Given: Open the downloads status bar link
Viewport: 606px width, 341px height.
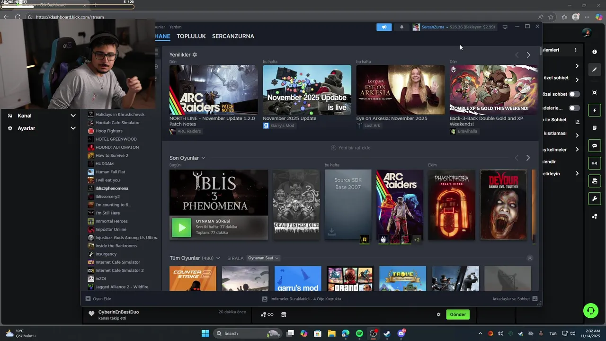Looking at the screenshot, I should pyautogui.click(x=302, y=299).
